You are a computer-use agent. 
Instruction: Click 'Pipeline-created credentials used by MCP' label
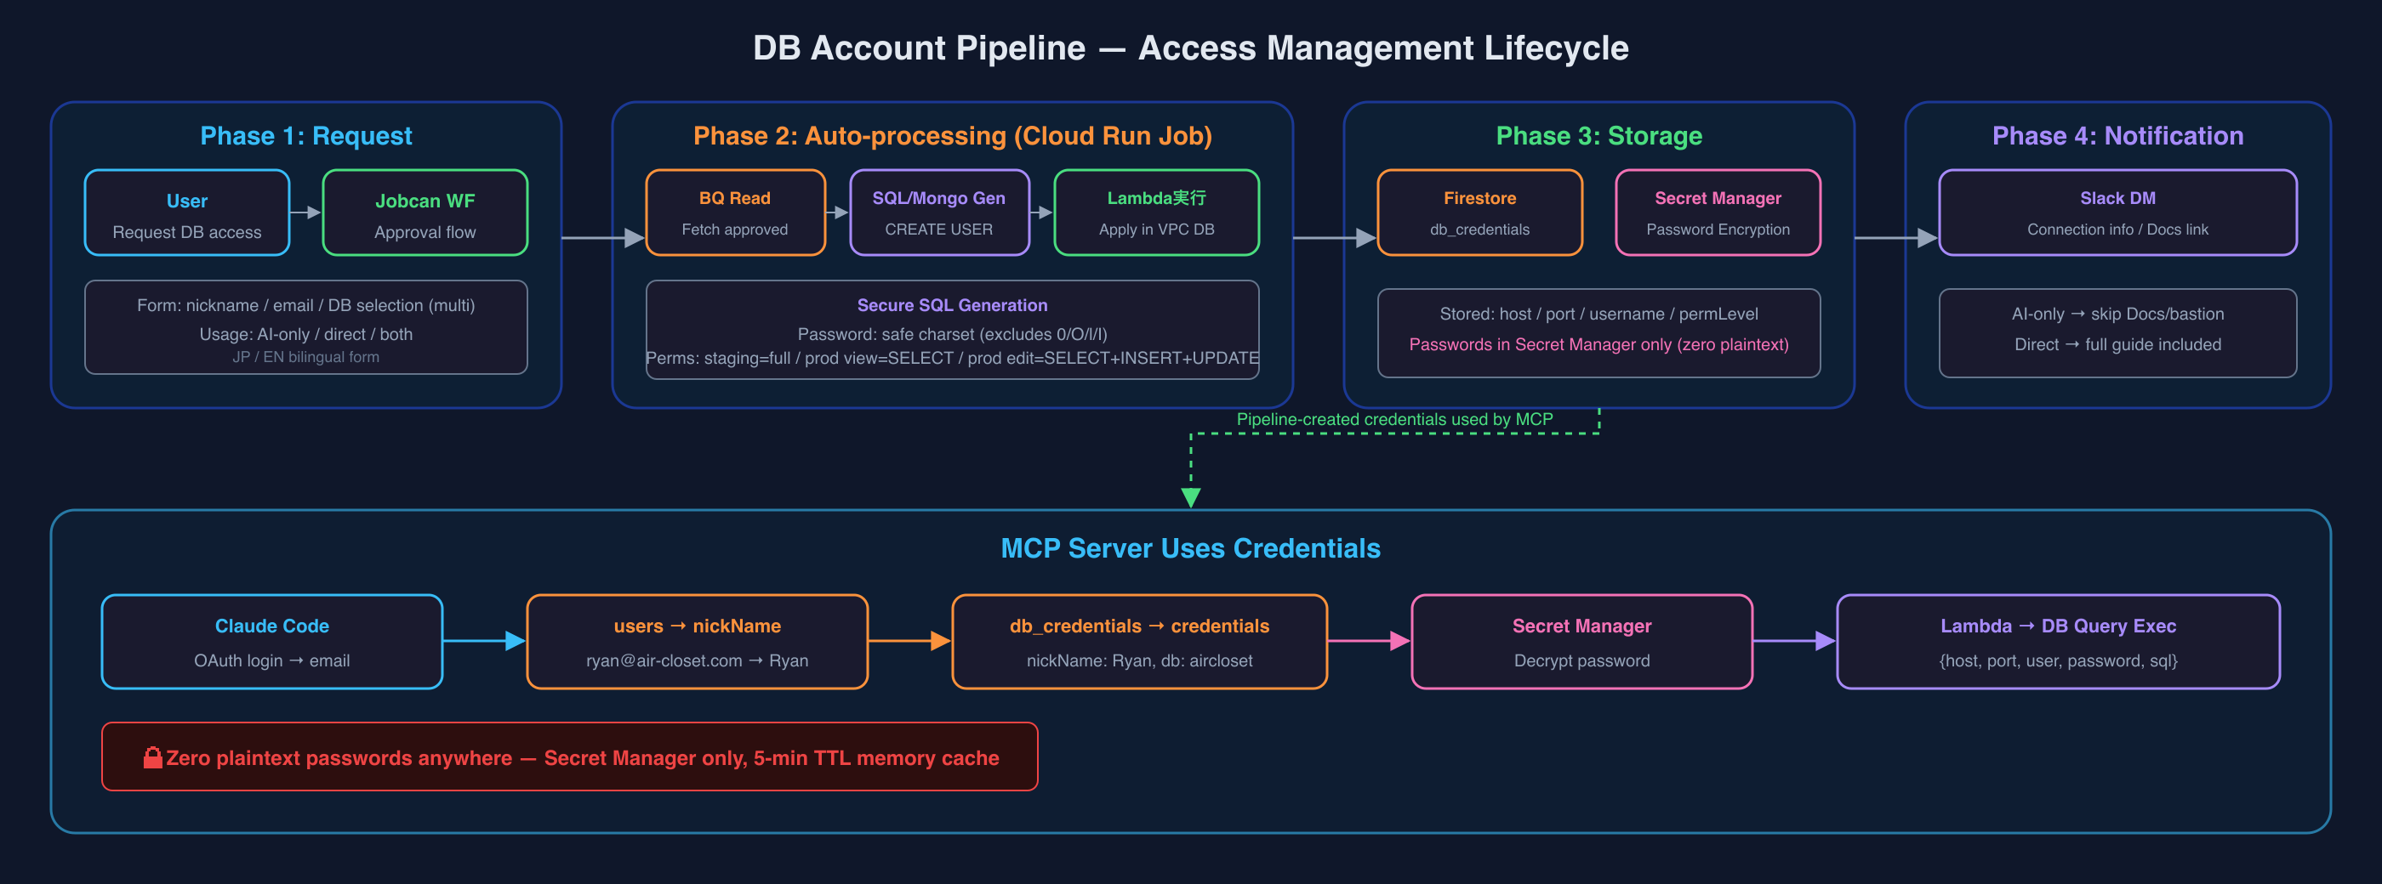click(x=1395, y=419)
